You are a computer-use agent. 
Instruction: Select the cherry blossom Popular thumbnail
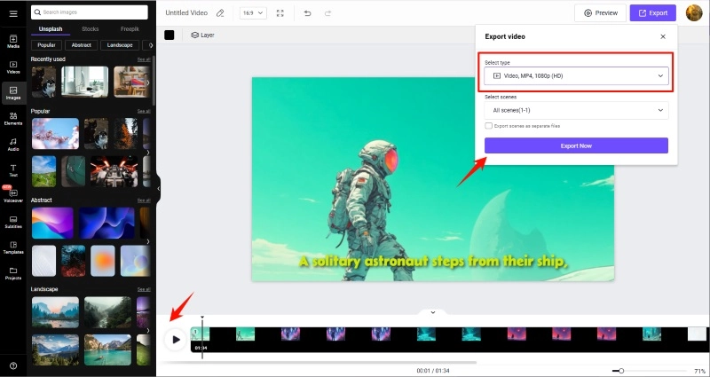click(x=55, y=134)
